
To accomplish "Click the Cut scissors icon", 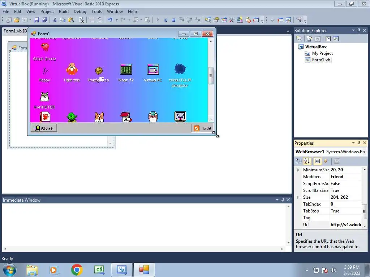I will tap(55, 20).
